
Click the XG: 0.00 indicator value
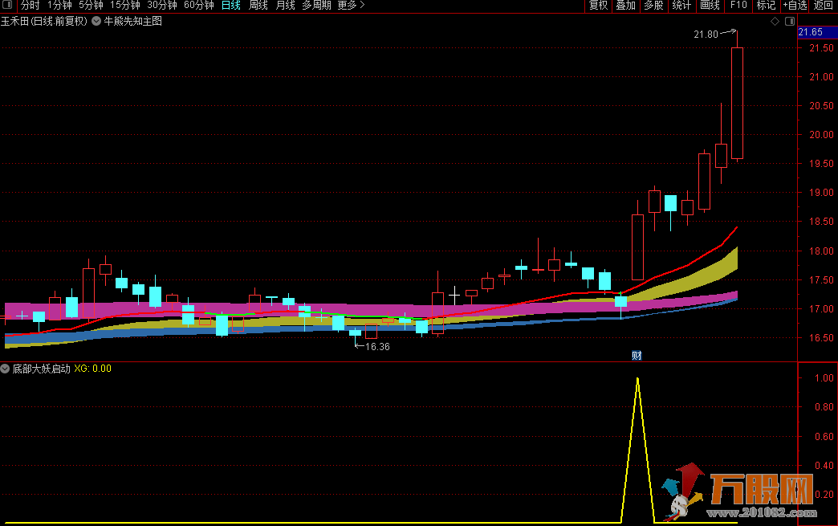pyautogui.click(x=92, y=369)
